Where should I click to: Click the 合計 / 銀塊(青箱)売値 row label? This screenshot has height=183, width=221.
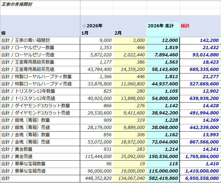(26, 128)
